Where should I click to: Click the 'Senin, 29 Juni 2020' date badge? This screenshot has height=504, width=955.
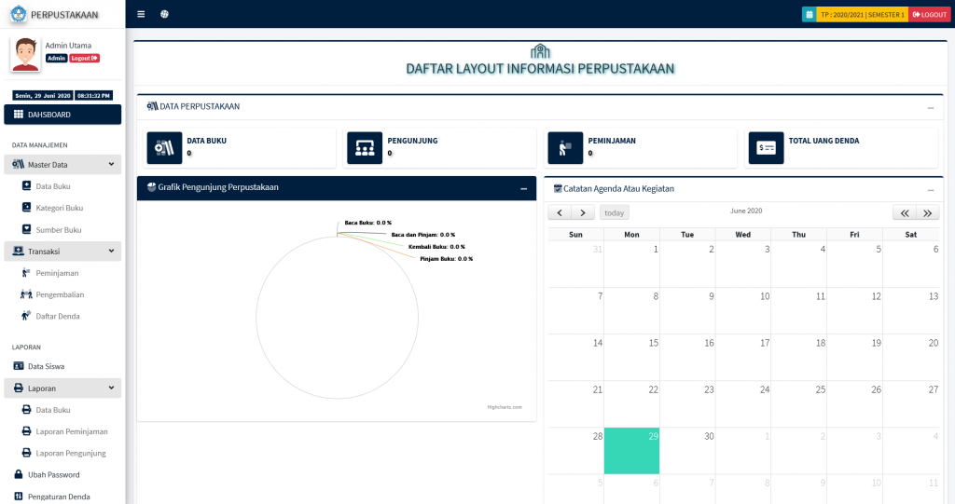tap(43, 96)
